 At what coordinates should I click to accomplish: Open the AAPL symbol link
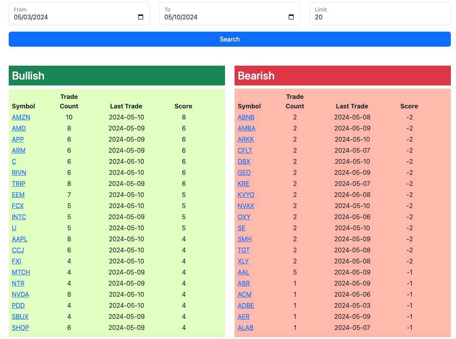[20, 239]
